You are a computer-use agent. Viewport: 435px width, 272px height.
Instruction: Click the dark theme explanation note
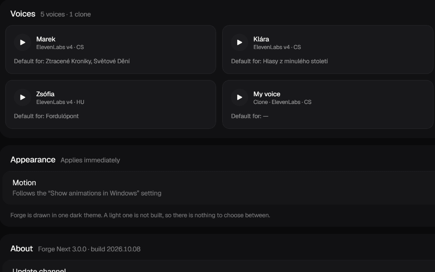(x=140, y=215)
